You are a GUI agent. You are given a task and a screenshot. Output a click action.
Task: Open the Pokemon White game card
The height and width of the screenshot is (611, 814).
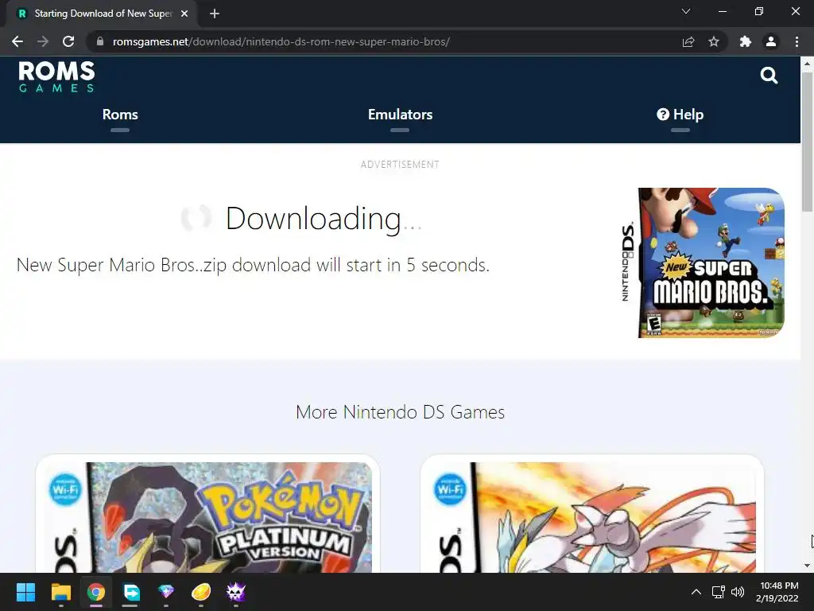click(591, 515)
